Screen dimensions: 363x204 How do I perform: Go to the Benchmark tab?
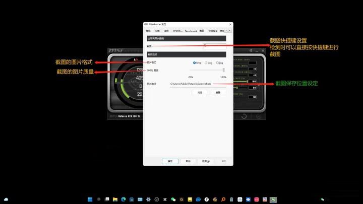click(x=191, y=31)
